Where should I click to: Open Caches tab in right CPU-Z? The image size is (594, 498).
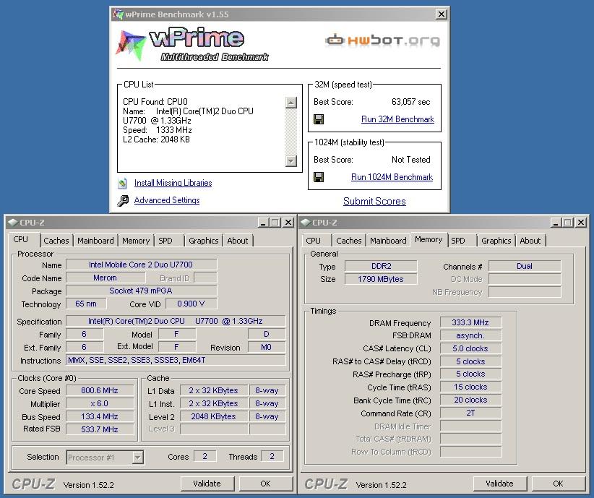pyautogui.click(x=349, y=241)
